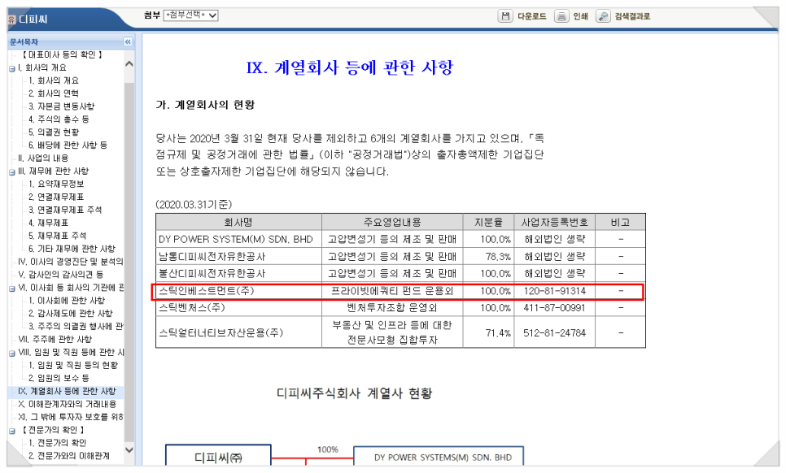The height and width of the screenshot is (473, 786).
Task: Open sub-item 2. 전문가와의 이해관계
Action: (69, 456)
